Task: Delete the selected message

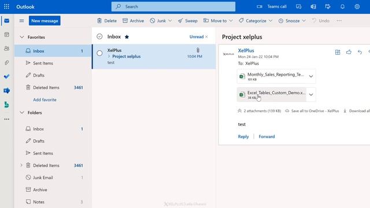Action: [x=107, y=21]
